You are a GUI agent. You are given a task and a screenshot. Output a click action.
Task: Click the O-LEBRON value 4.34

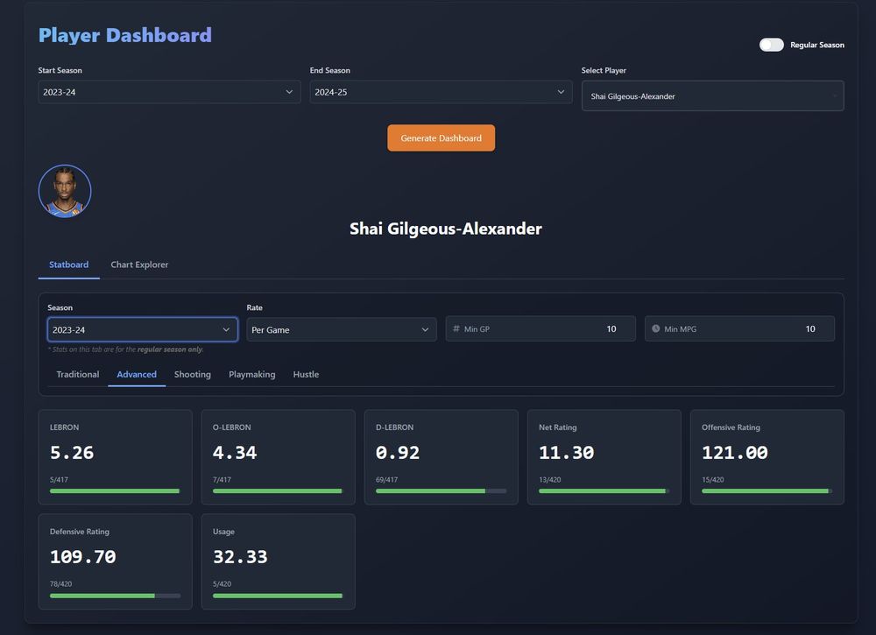(x=235, y=452)
